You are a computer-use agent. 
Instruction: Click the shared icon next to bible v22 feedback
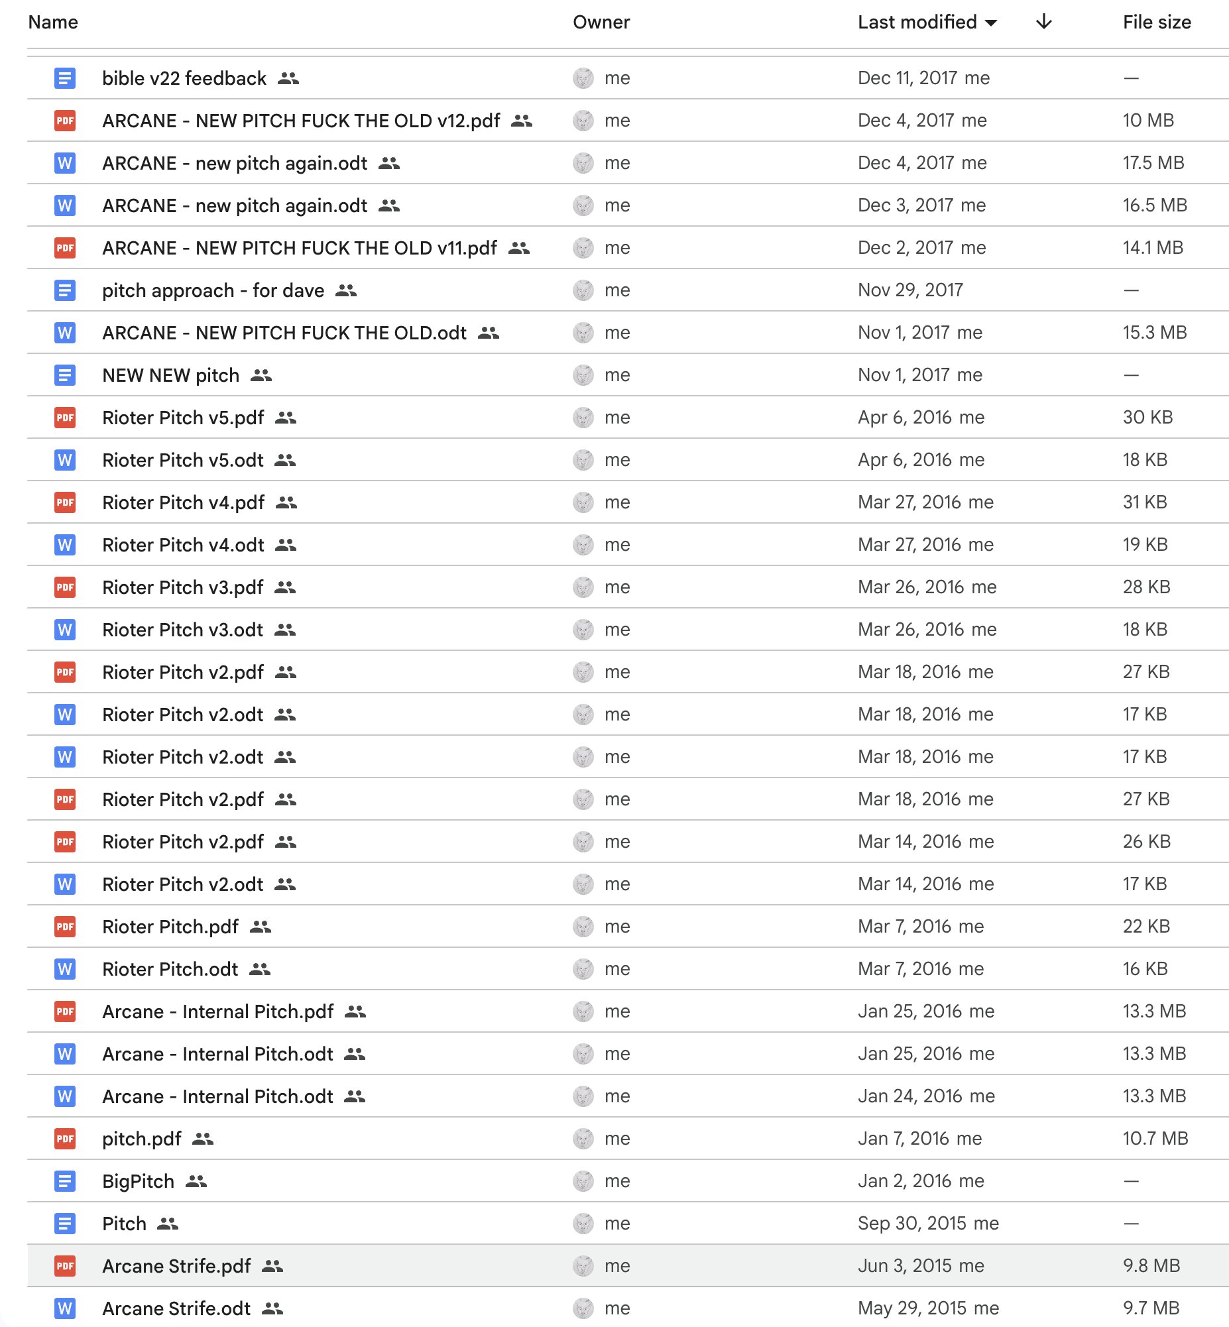pos(288,78)
